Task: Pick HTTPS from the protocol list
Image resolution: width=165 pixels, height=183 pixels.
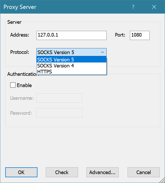Action: (71, 72)
